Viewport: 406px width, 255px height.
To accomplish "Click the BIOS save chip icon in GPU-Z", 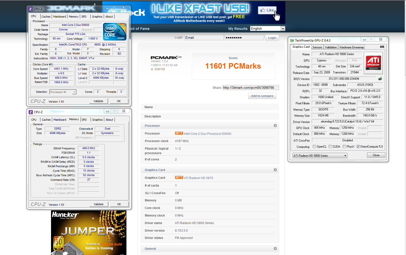I will click(x=380, y=79).
